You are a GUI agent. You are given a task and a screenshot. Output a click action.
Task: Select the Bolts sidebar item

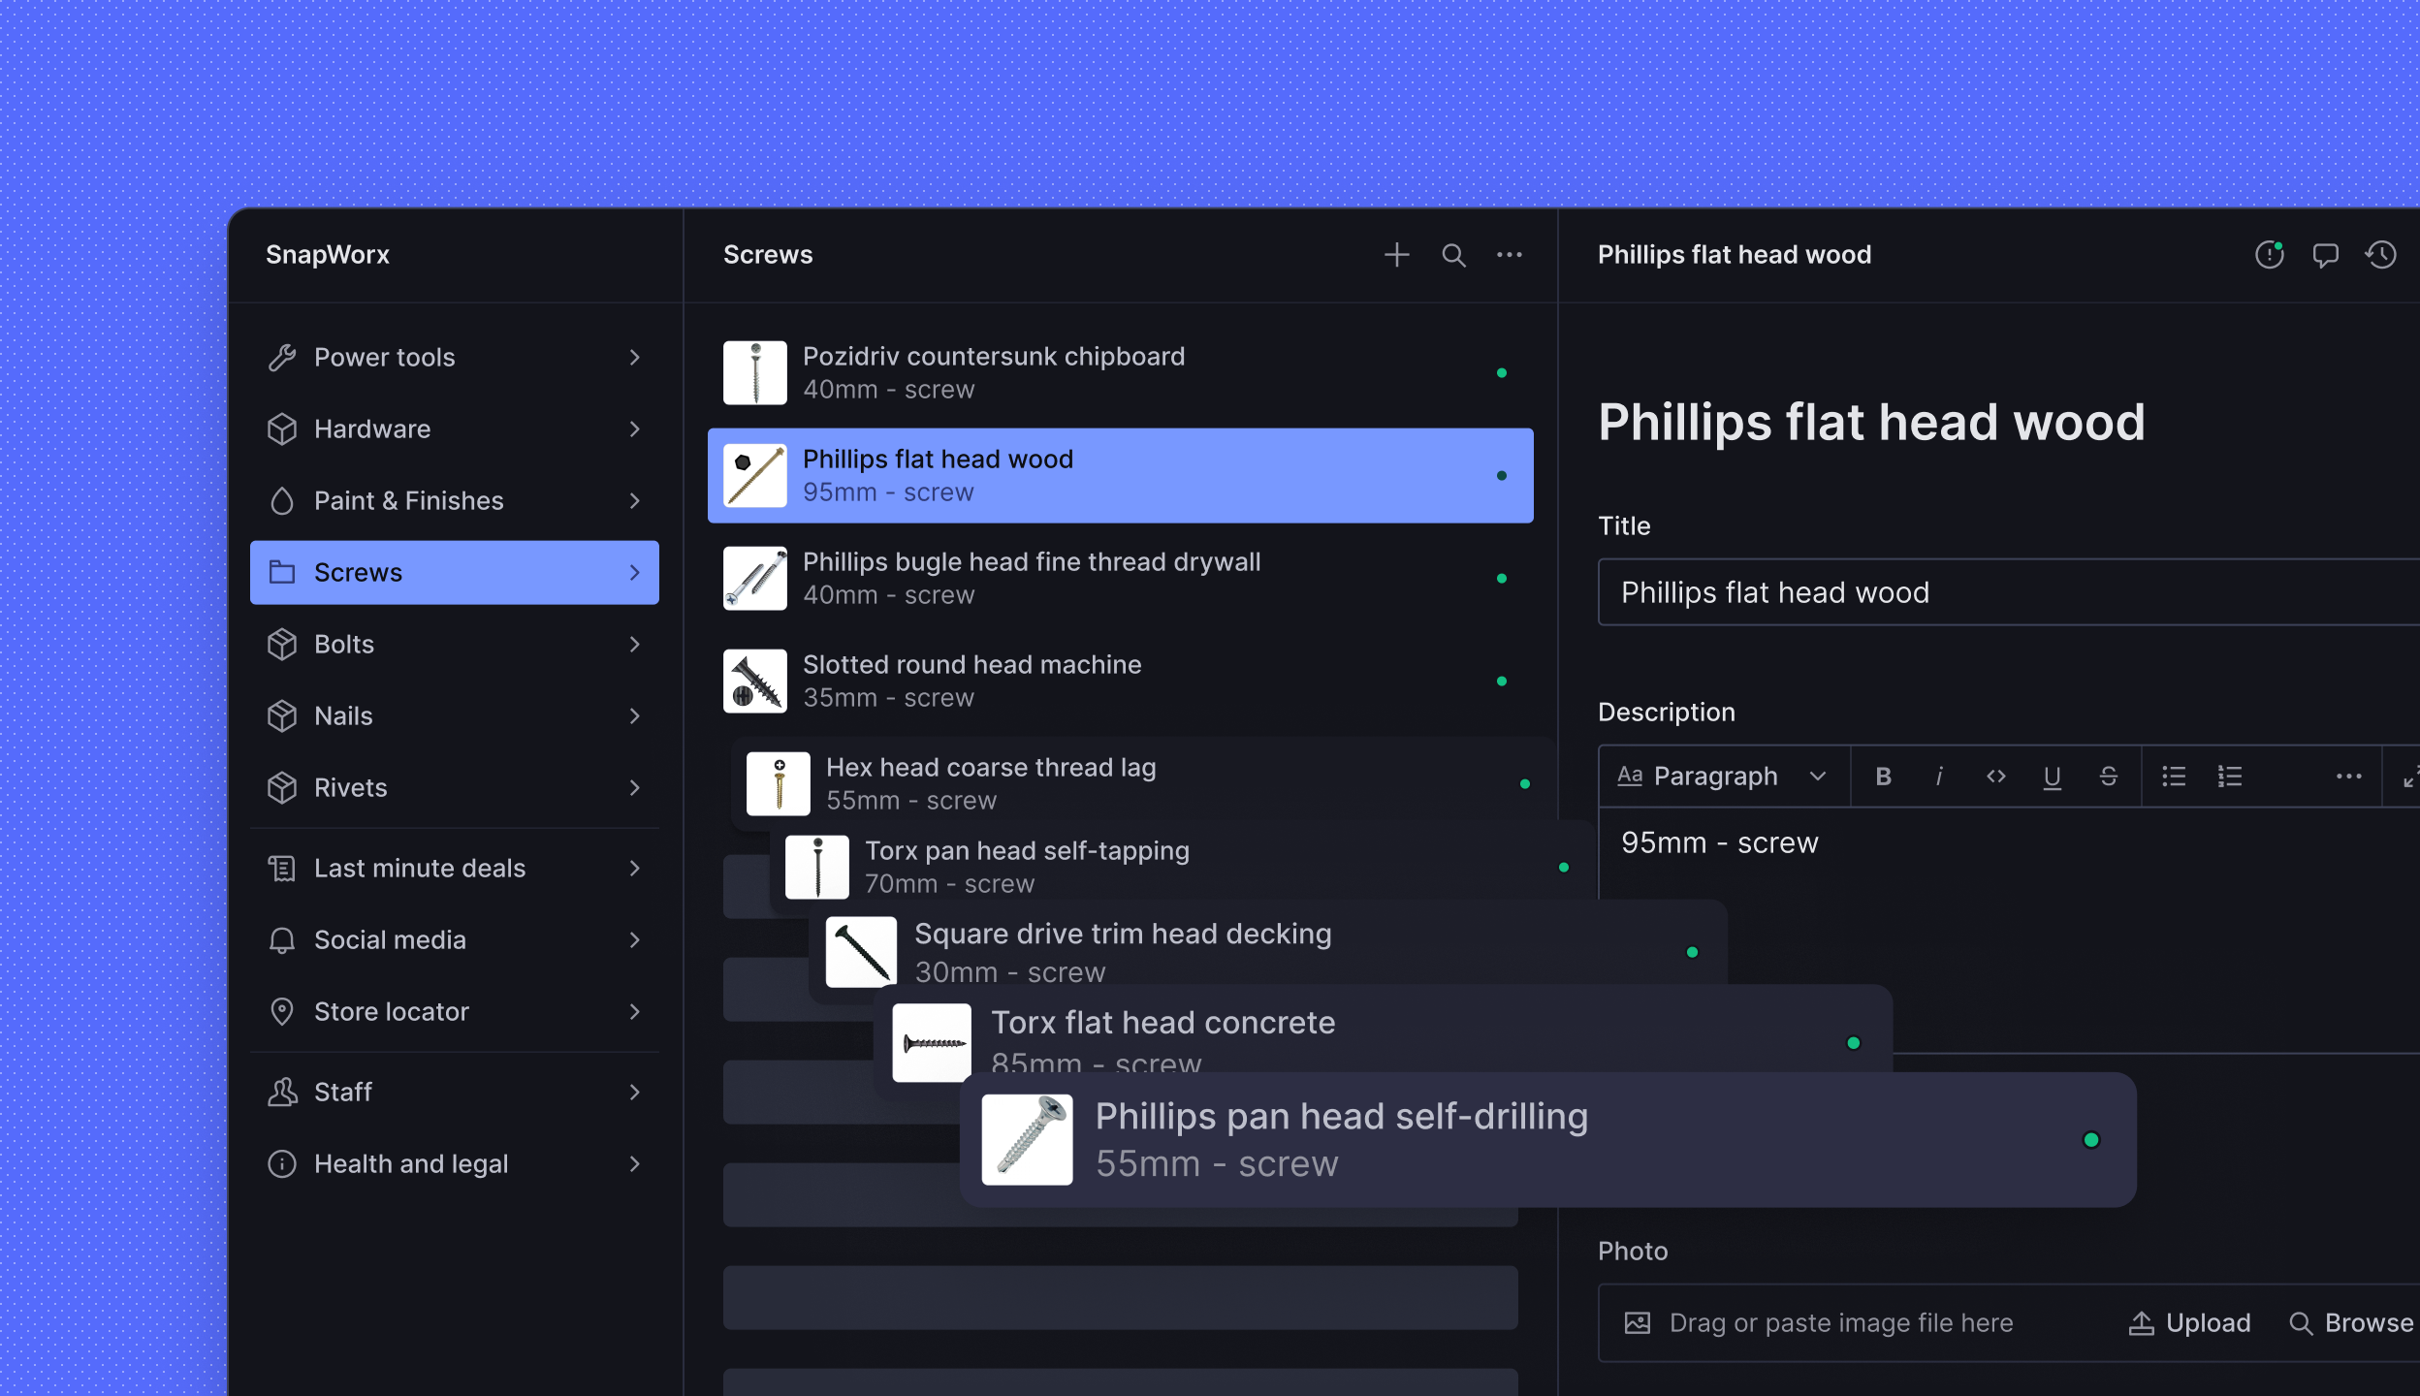[454, 645]
